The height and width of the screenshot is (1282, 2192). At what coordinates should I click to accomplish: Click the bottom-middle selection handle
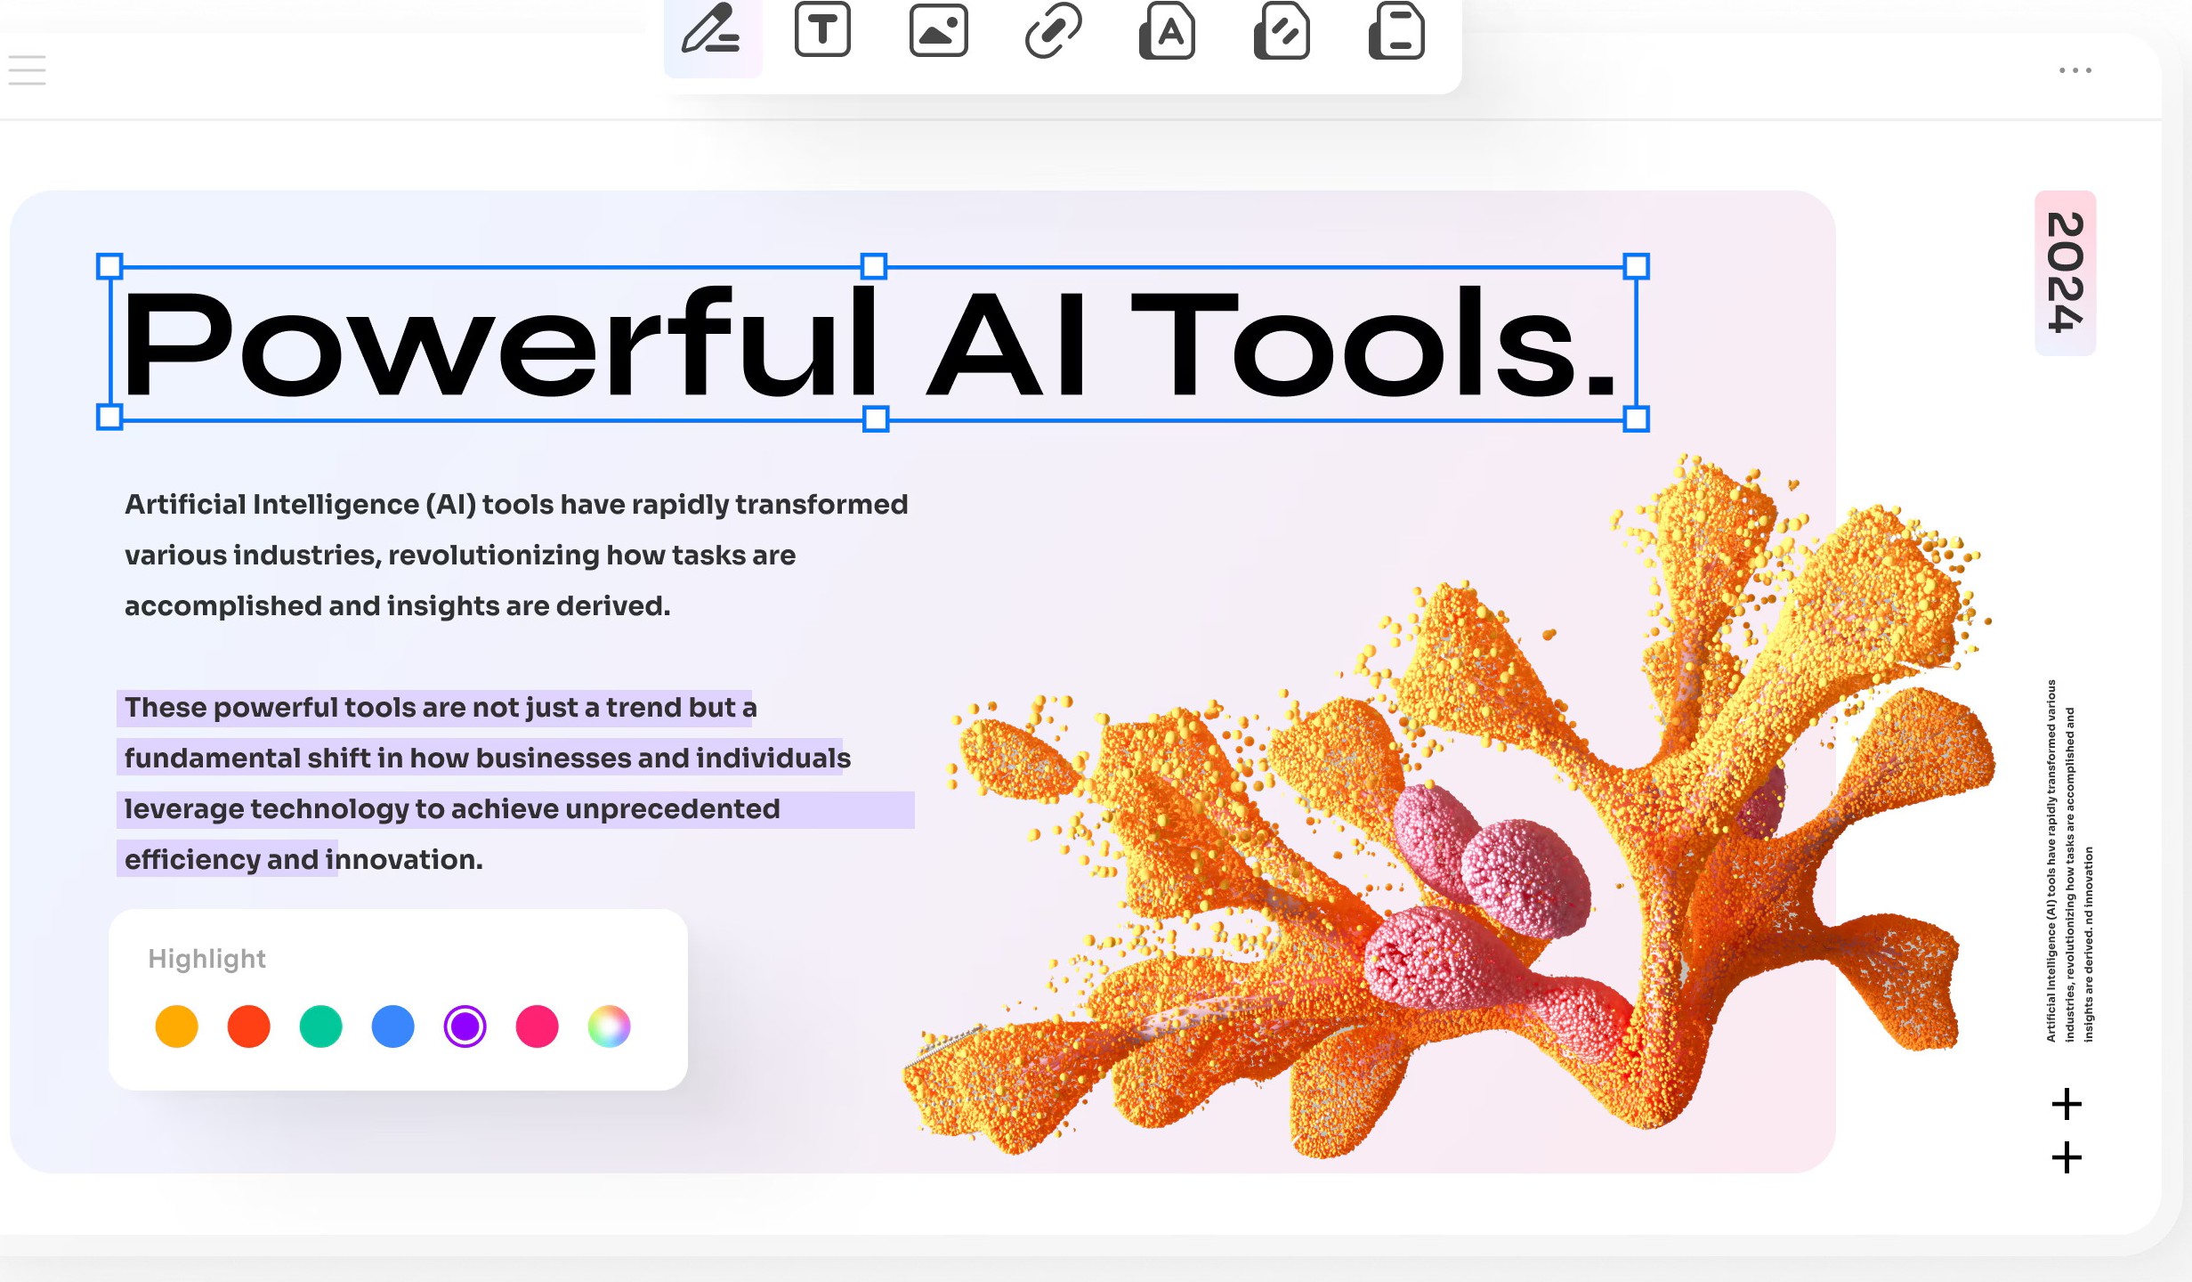click(876, 418)
